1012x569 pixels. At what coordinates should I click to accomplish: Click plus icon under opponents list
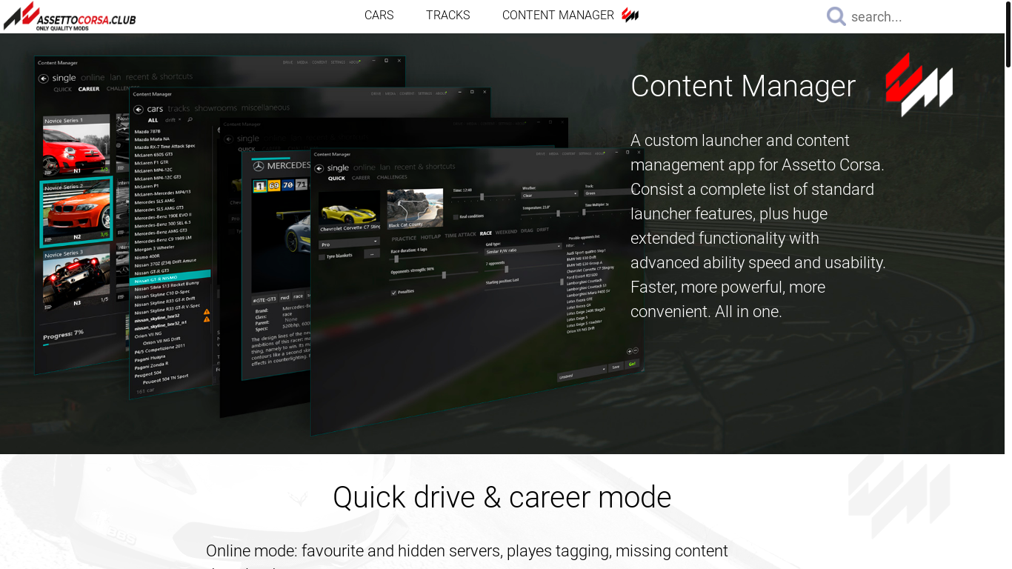(x=630, y=351)
